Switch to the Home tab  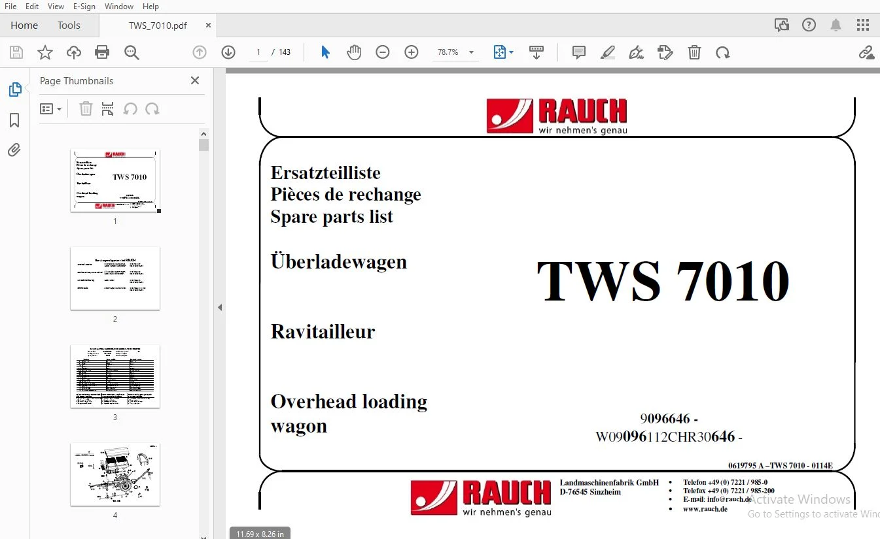point(24,25)
